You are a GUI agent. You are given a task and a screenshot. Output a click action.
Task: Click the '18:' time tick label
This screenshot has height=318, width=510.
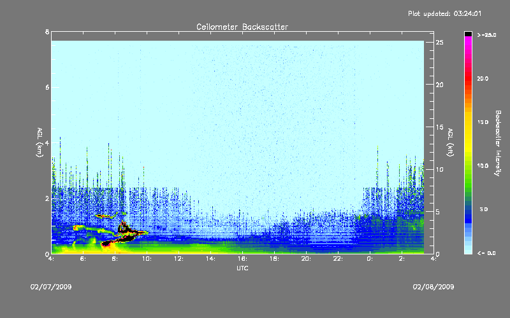click(x=275, y=259)
